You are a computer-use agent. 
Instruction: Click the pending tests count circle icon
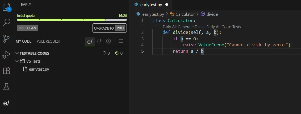pos(104,53)
